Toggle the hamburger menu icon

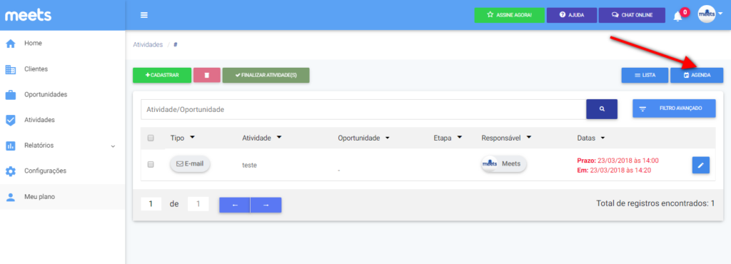click(144, 15)
